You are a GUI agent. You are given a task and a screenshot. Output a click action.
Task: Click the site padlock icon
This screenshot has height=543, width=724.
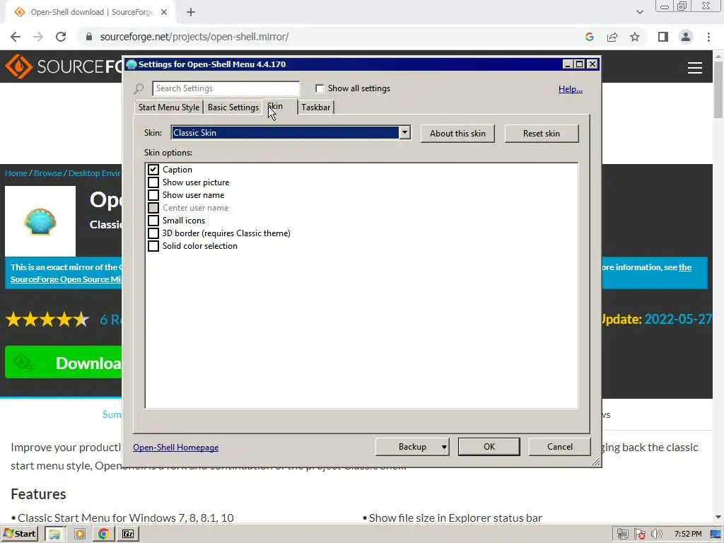(88, 37)
